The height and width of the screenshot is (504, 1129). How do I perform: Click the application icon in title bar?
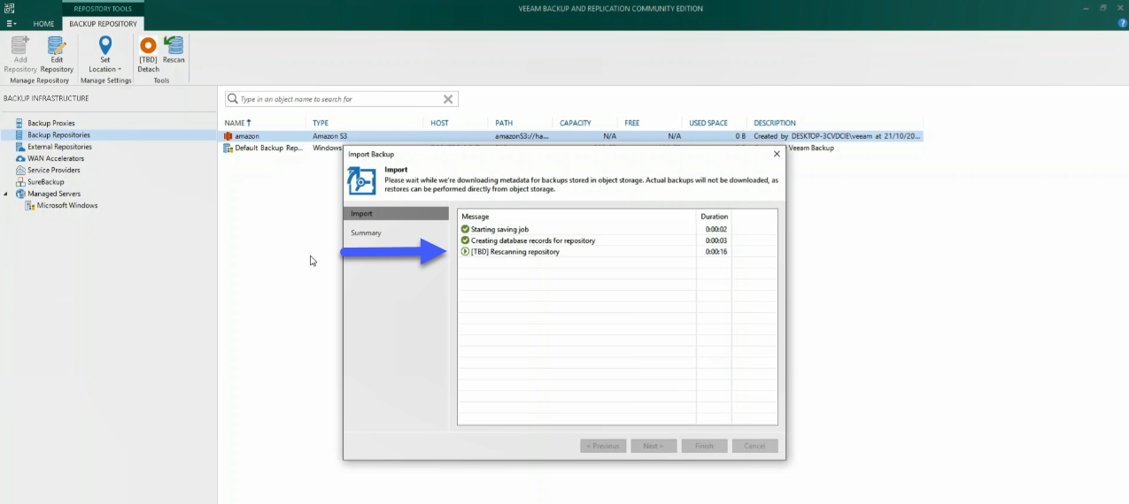8,8
